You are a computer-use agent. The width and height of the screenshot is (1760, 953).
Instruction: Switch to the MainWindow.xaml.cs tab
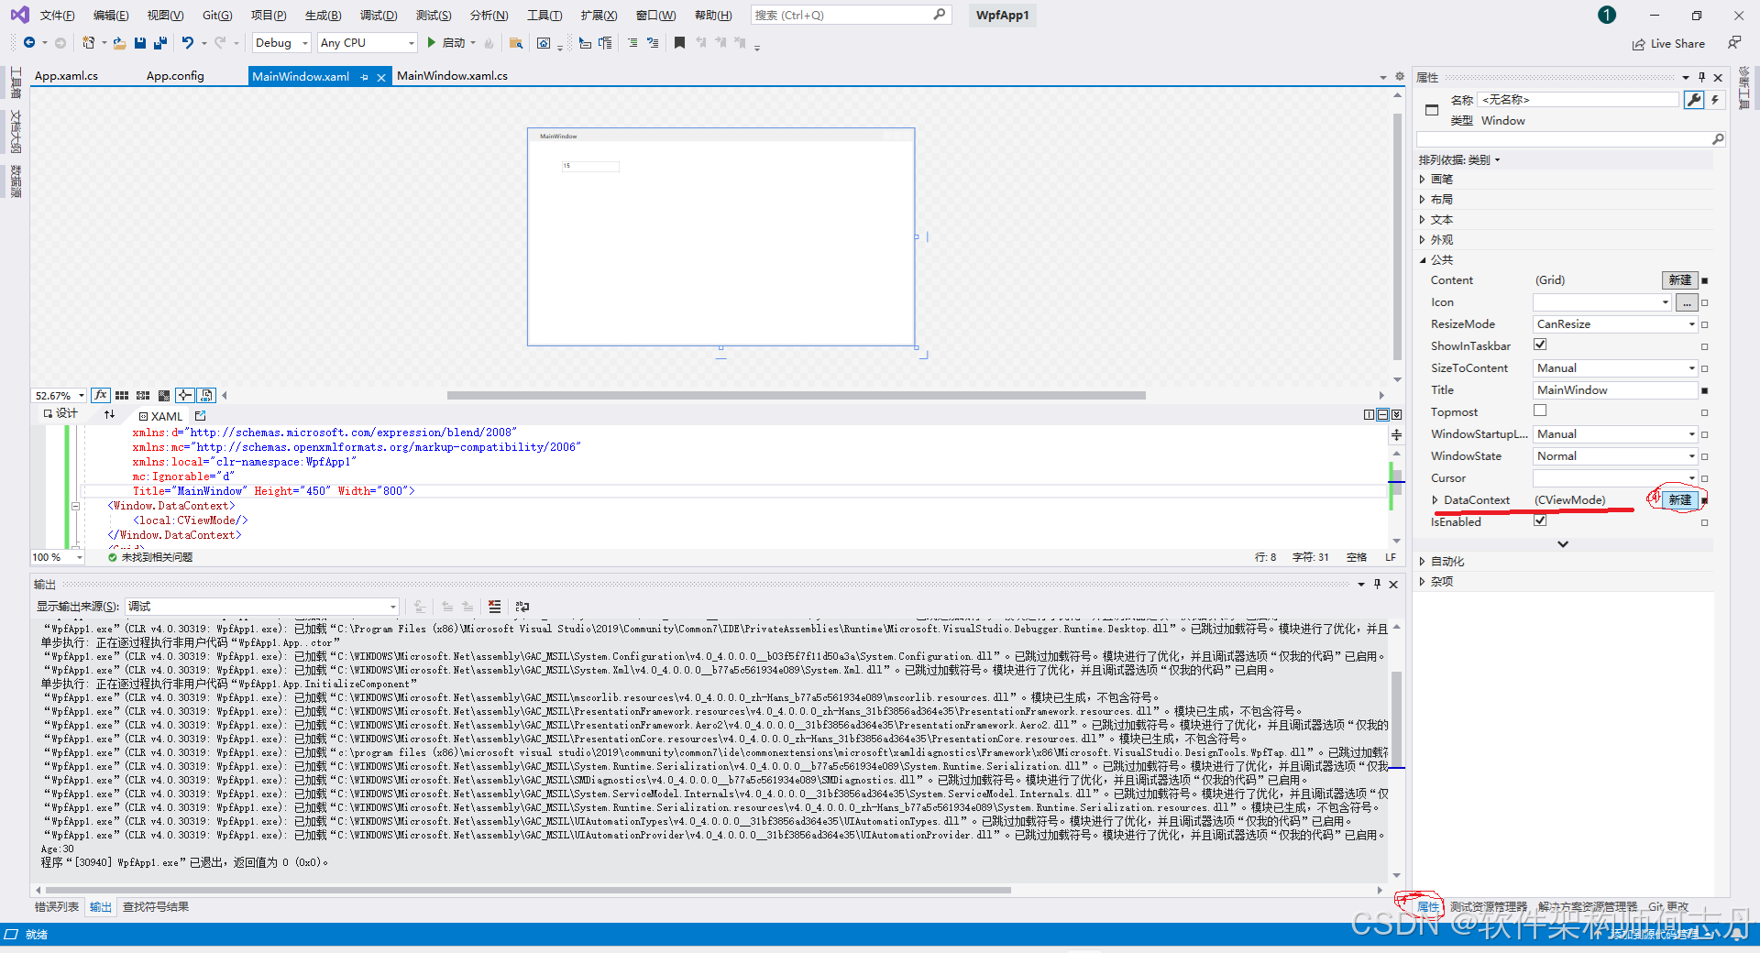(x=452, y=76)
